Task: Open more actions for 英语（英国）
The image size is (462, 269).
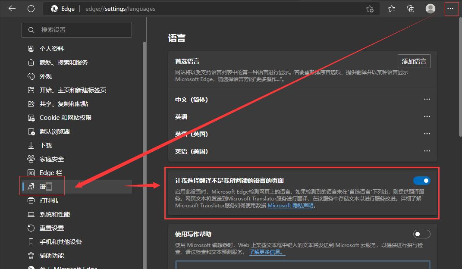Action: click(427, 134)
